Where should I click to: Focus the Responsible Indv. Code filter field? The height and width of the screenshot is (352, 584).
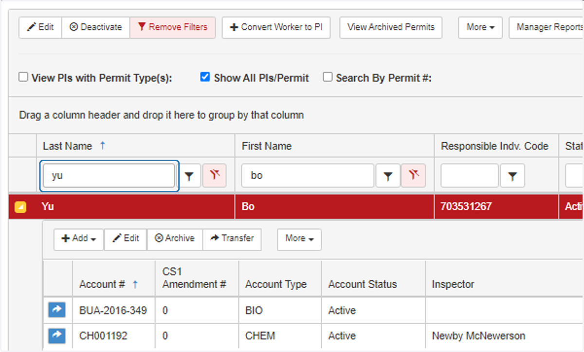point(470,176)
